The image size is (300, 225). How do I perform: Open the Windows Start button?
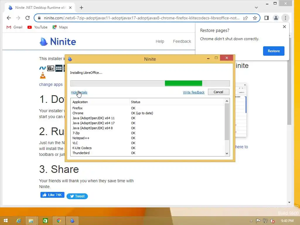pyautogui.click(x=6, y=221)
